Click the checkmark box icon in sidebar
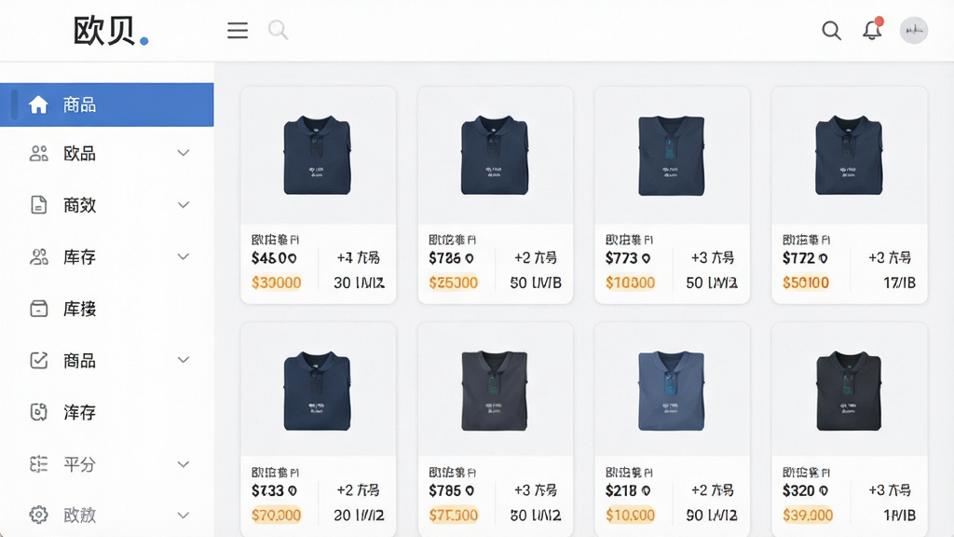The image size is (954, 537). pos(38,361)
